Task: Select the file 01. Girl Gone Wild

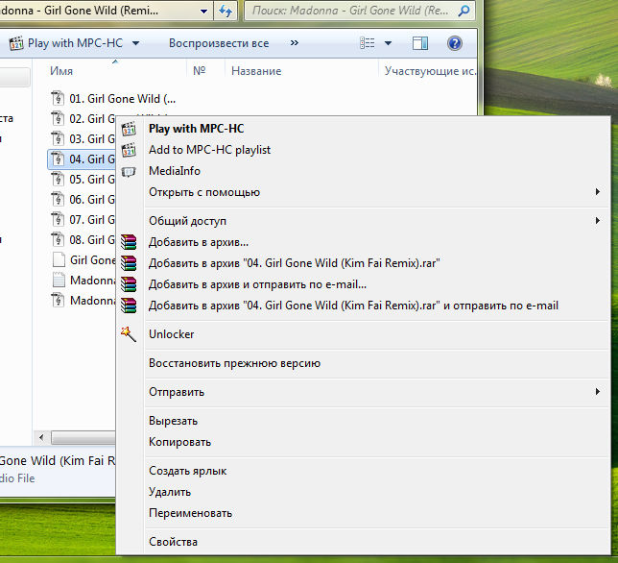Action: point(122,99)
